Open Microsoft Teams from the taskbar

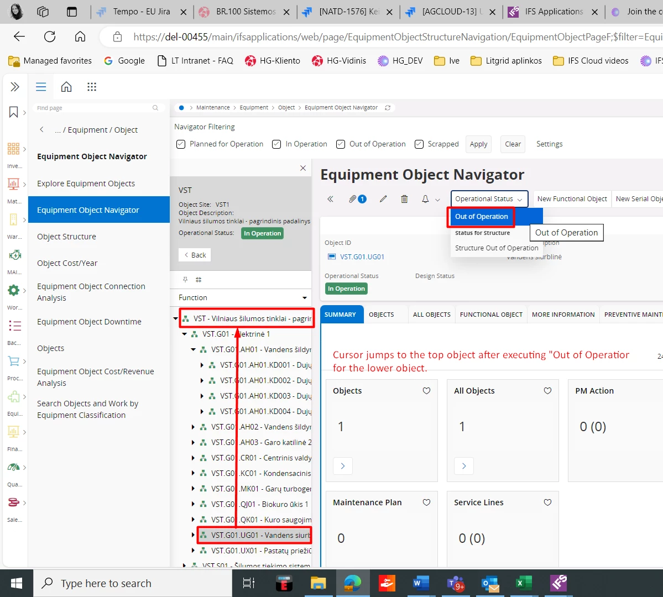coord(456,584)
